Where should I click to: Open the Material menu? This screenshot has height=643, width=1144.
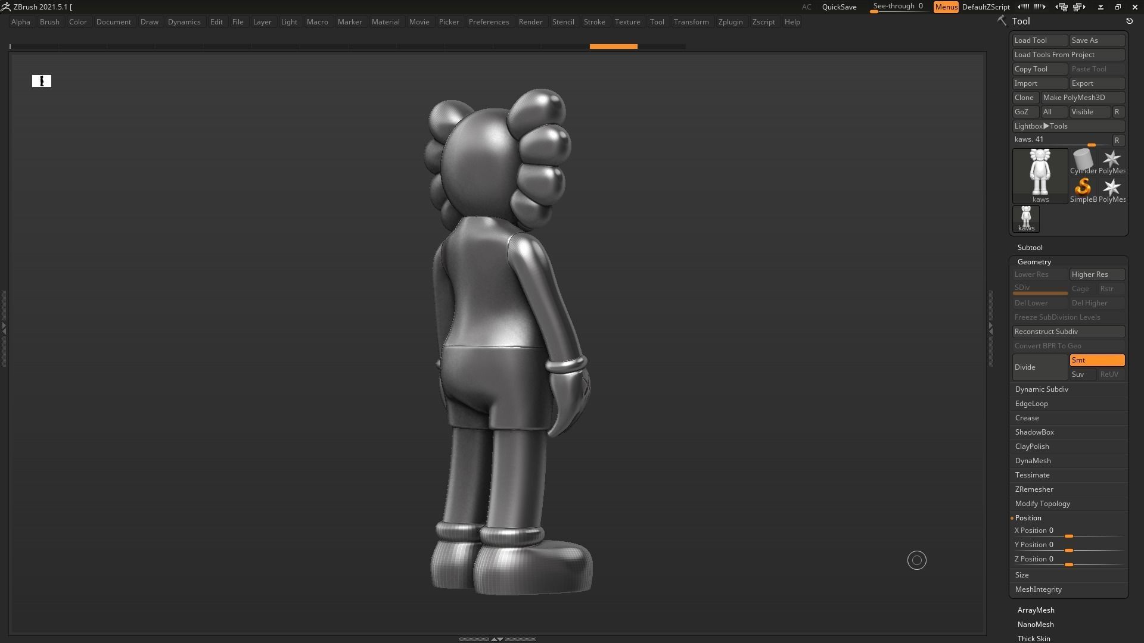(386, 22)
